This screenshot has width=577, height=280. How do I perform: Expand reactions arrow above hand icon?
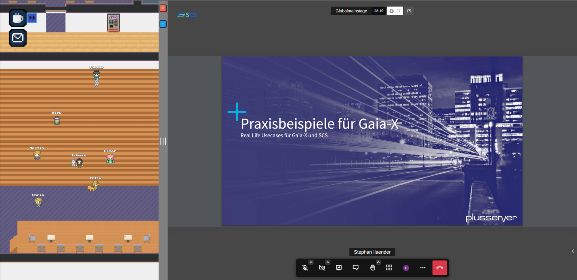(x=378, y=262)
